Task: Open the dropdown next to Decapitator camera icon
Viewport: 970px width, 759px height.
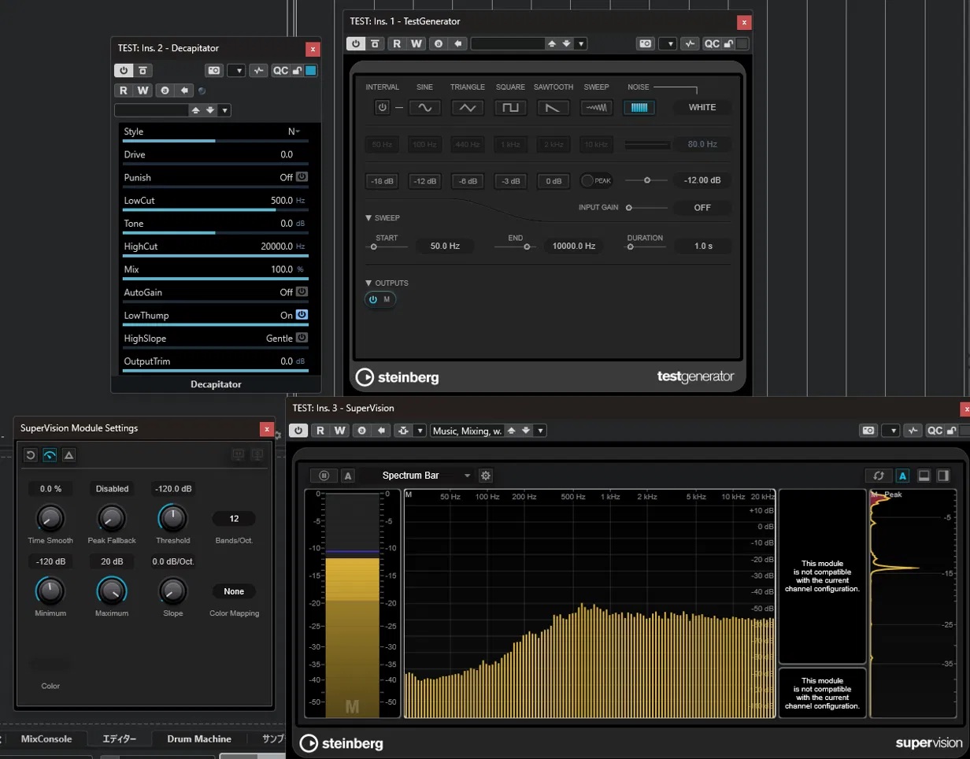Action: pos(237,71)
